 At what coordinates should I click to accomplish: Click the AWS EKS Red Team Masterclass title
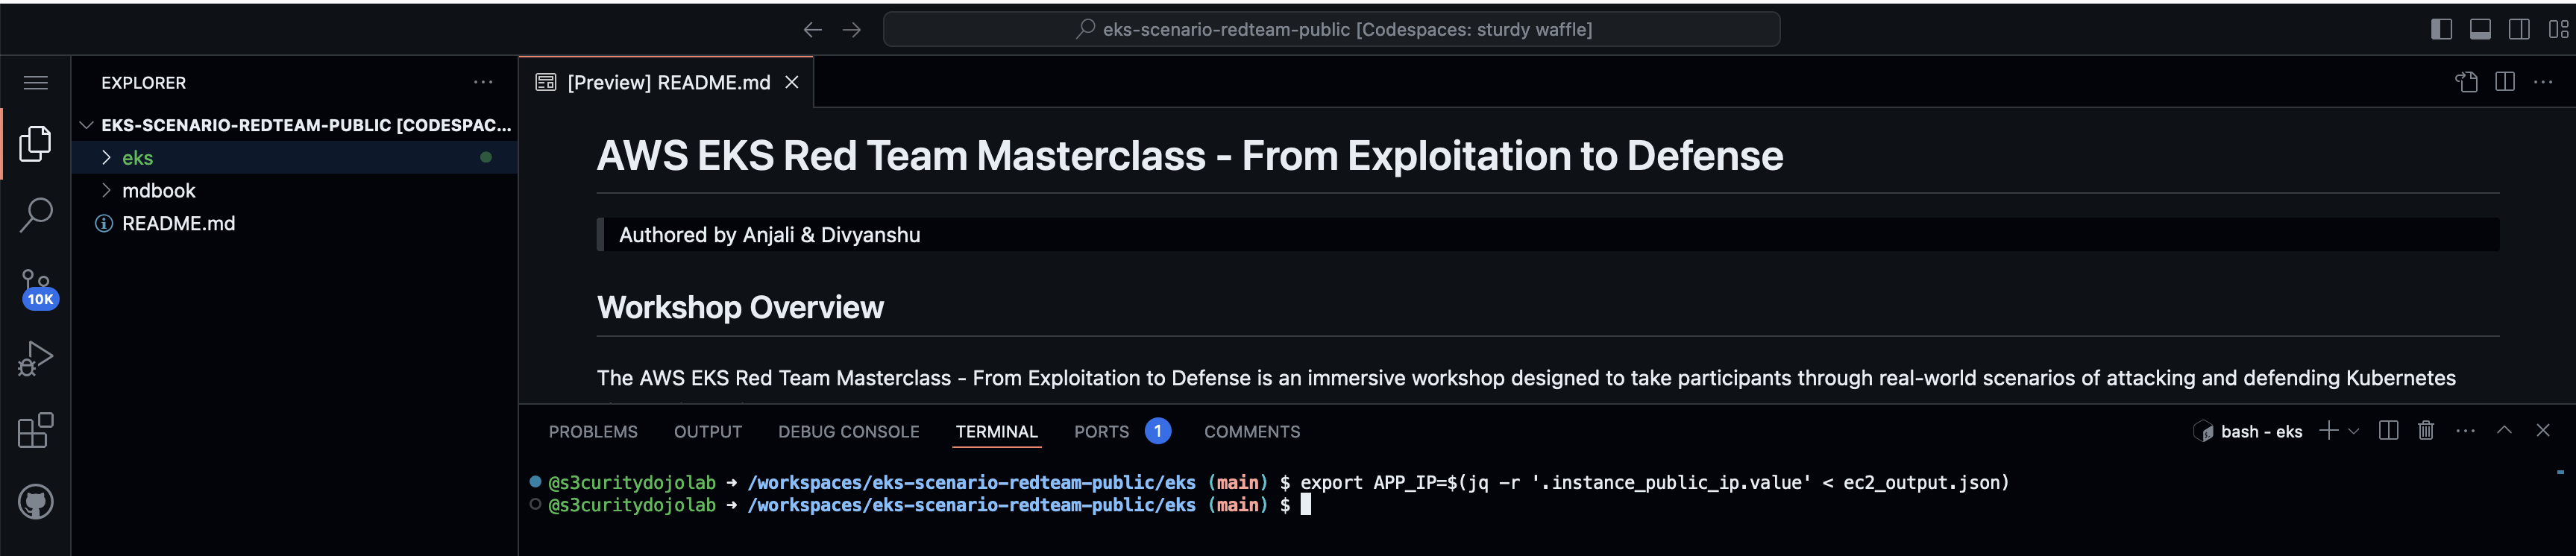tap(1190, 156)
